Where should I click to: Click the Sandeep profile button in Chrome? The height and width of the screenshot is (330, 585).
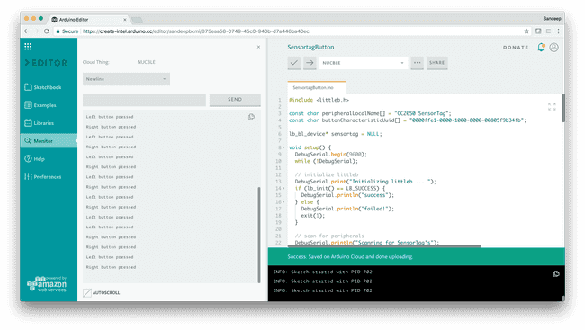point(553,19)
